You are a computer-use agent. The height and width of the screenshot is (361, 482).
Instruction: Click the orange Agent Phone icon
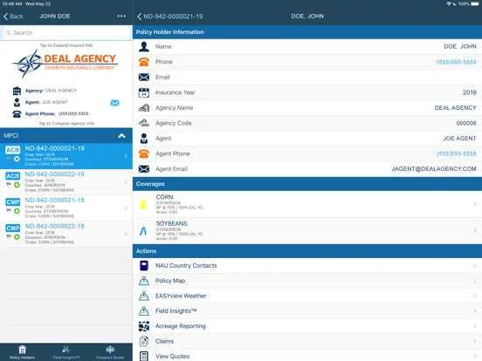(x=144, y=153)
